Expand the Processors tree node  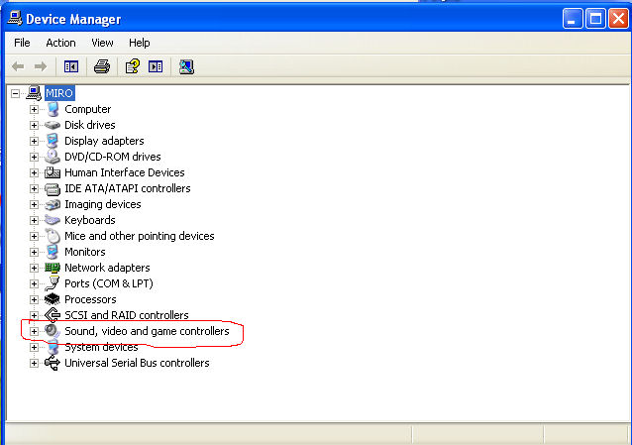pyautogui.click(x=34, y=299)
